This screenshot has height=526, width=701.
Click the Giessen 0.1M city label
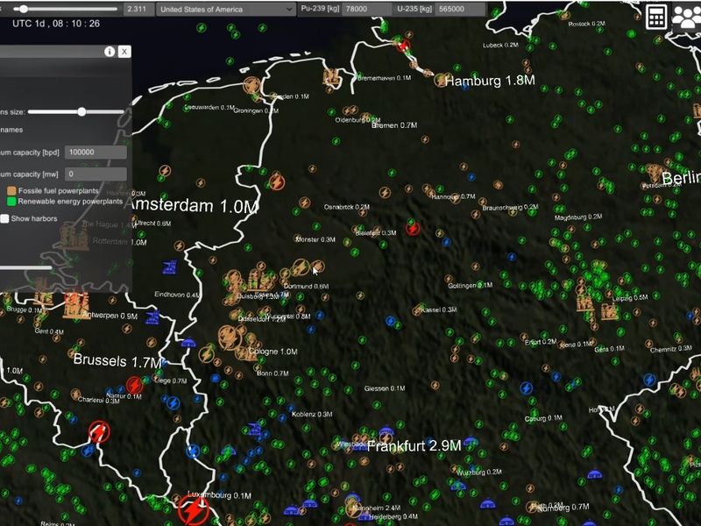(385, 388)
